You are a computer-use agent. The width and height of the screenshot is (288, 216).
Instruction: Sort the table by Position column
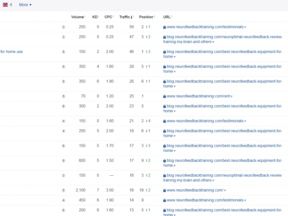[x=146, y=17]
